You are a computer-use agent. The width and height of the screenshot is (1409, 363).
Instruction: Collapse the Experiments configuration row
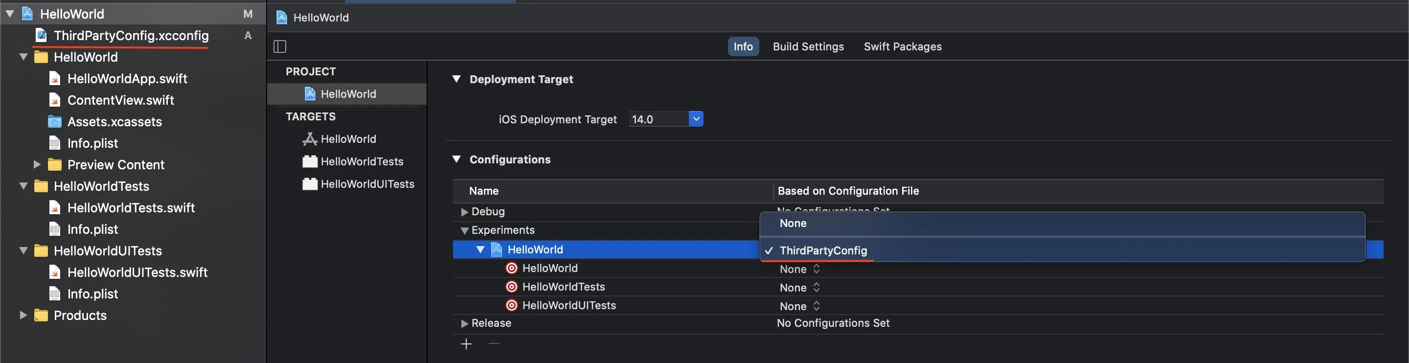(x=464, y=231)
